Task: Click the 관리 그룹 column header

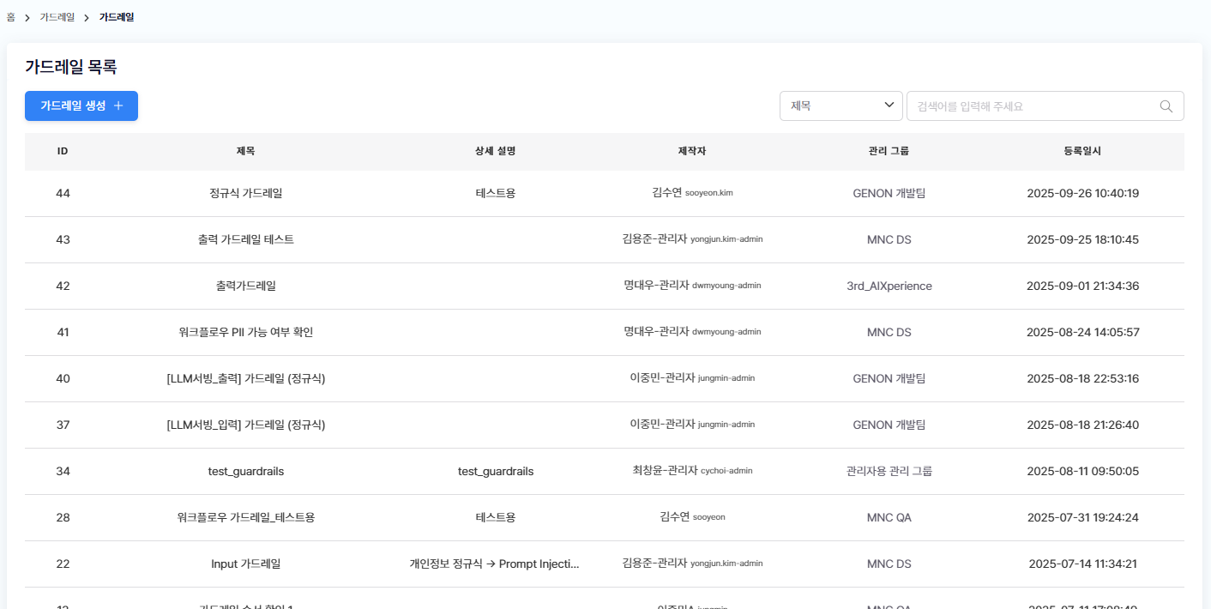Action: click(x=889, y=151)
